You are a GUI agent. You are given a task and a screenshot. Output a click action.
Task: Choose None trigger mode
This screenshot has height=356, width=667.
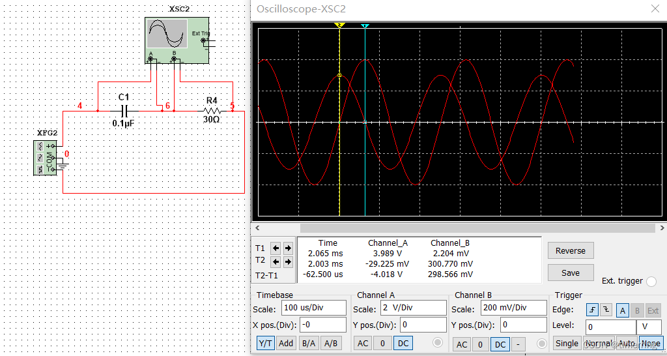[649, 343]
